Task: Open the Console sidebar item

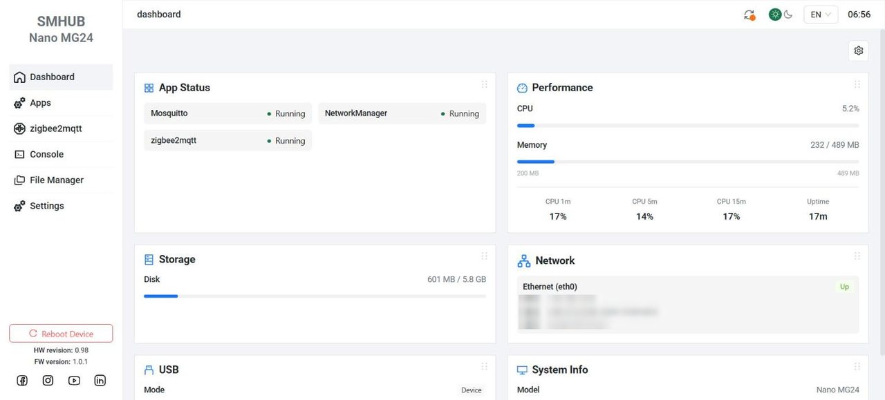Action: (x=61, y=154)
